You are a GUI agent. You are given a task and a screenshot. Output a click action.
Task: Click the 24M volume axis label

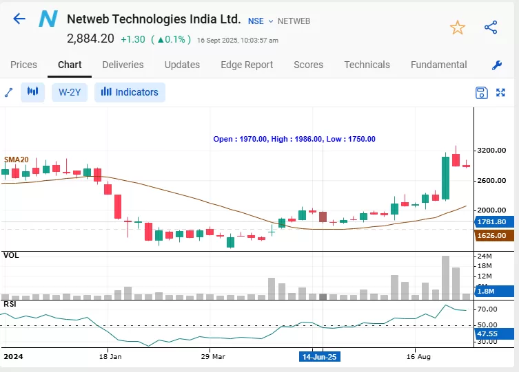click(x=485, y=256)
